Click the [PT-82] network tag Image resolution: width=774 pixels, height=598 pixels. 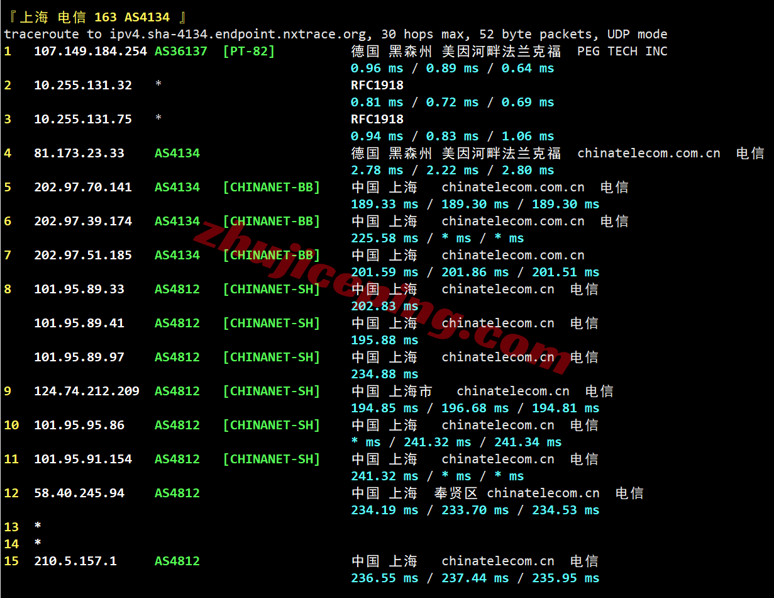coord(249,51)
